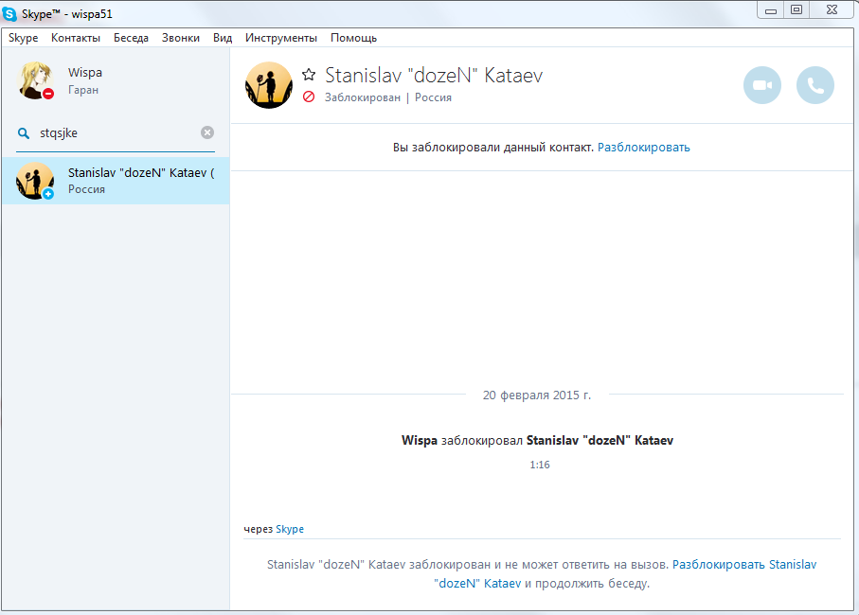
Task: Click the 20 февраля 2015 г. date separator
Action: pyautogui.click(x=537, y=395)
